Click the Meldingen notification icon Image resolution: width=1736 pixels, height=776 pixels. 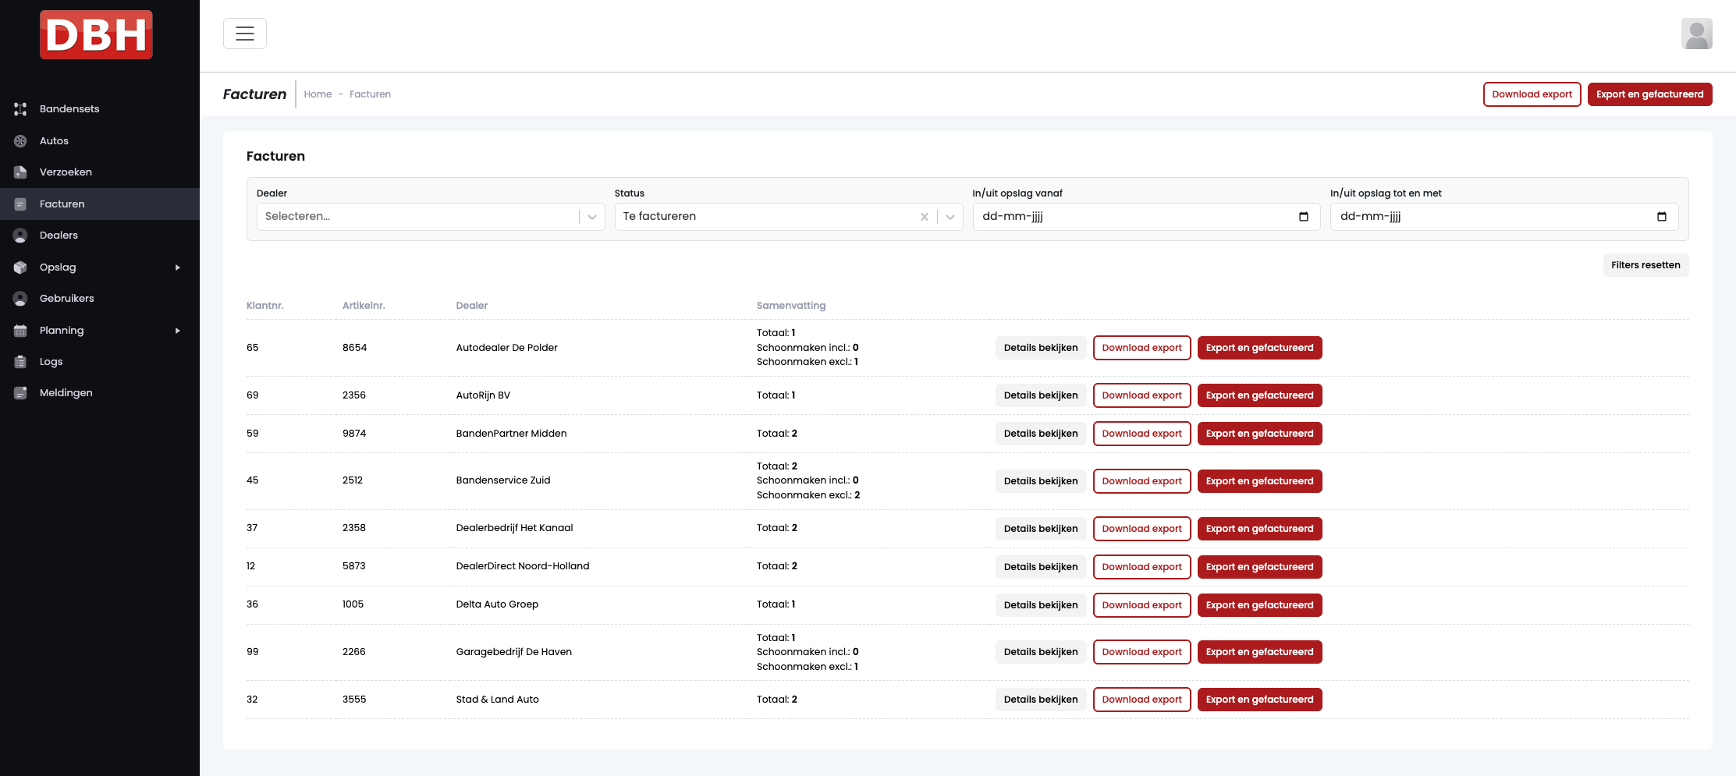click(20, 393)
